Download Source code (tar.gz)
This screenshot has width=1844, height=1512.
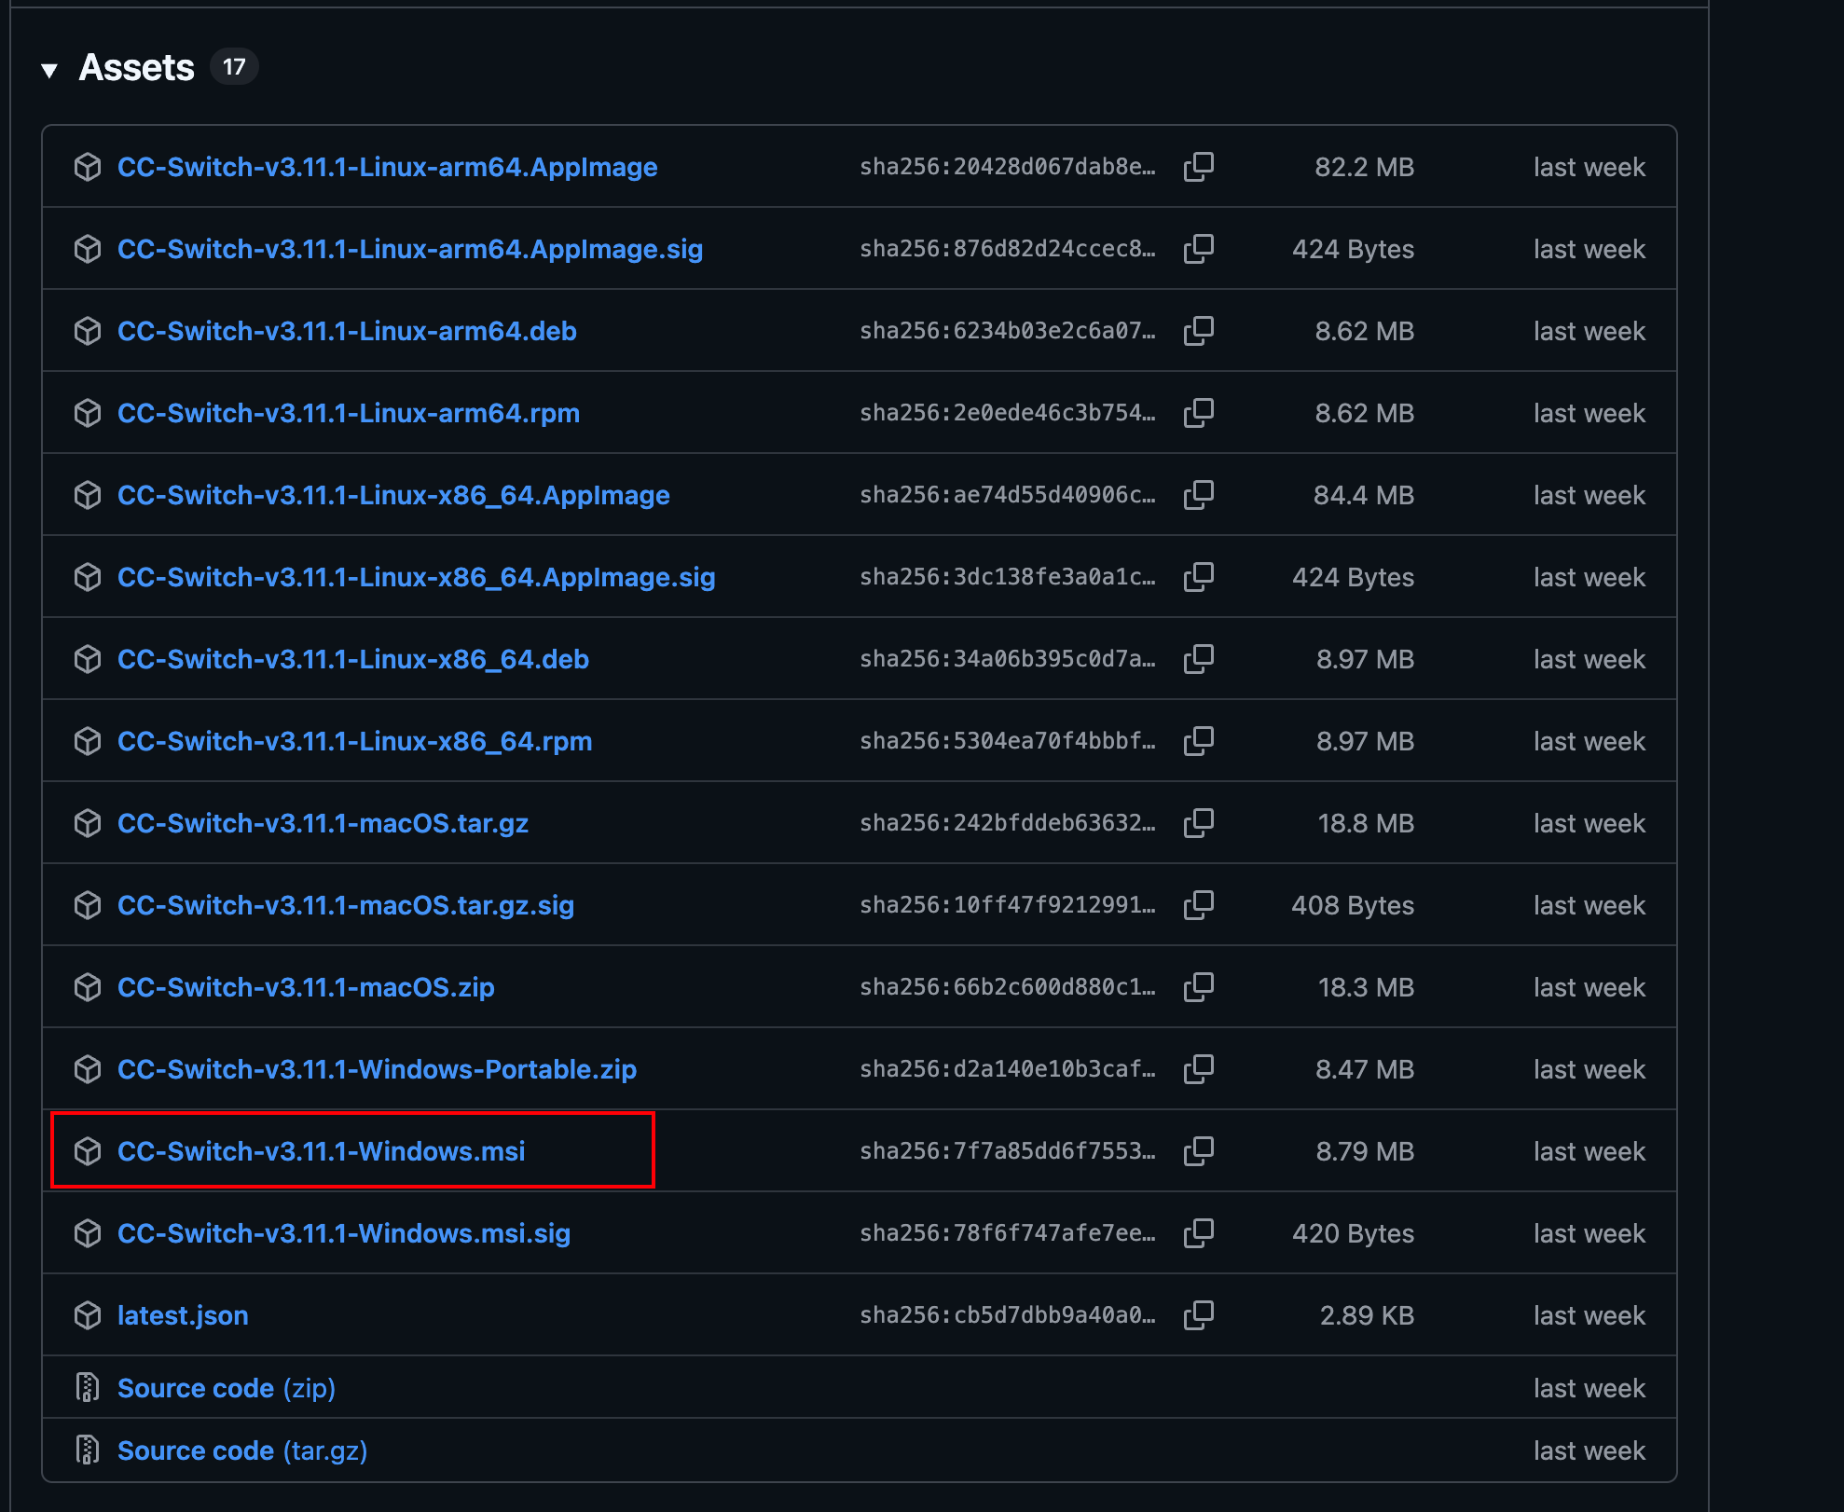coord(242,1450)
